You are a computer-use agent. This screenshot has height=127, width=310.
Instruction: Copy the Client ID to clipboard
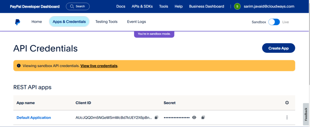point(156,117)
